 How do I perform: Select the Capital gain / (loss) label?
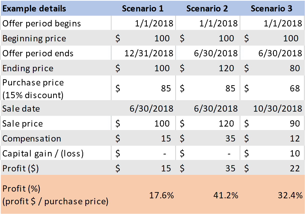[43, 153]
